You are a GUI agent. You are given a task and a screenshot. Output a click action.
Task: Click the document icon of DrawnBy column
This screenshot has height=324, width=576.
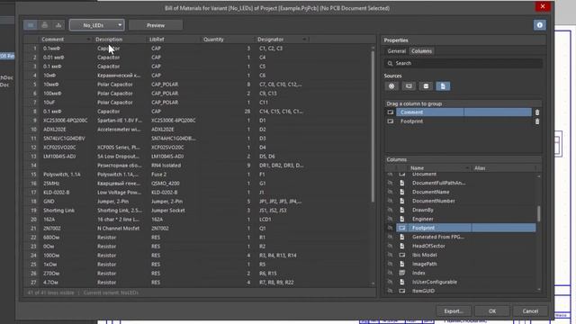point(402,210)
